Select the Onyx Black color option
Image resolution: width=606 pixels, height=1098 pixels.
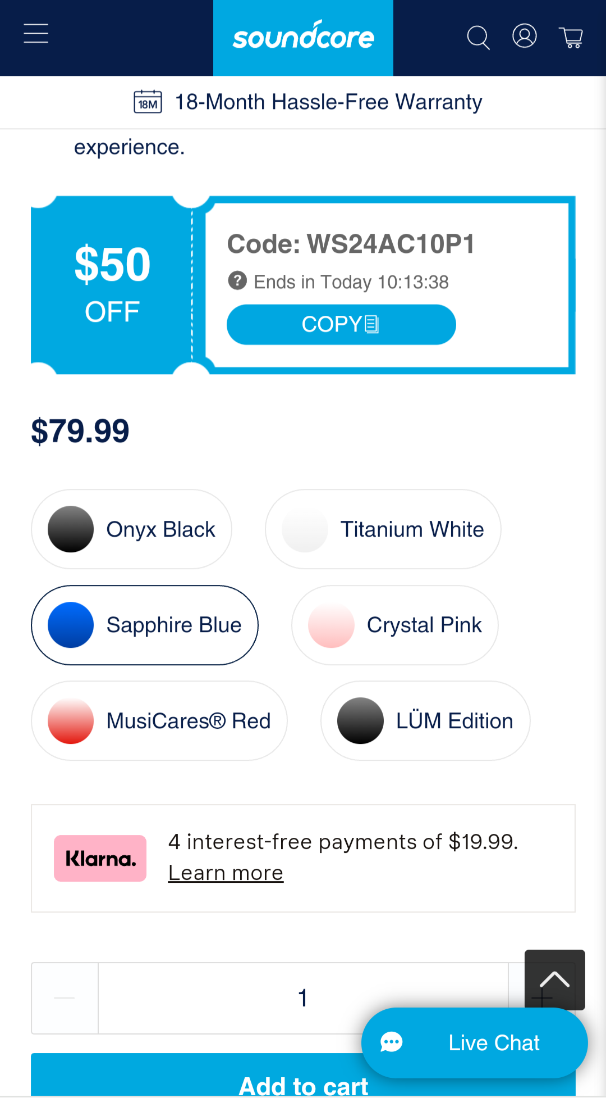point(131,529)
